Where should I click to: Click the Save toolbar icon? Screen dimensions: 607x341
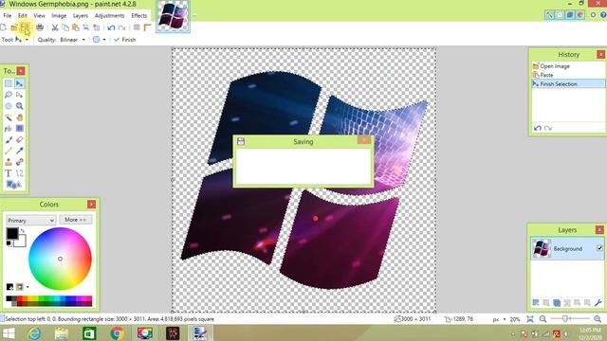click(25, 27)
